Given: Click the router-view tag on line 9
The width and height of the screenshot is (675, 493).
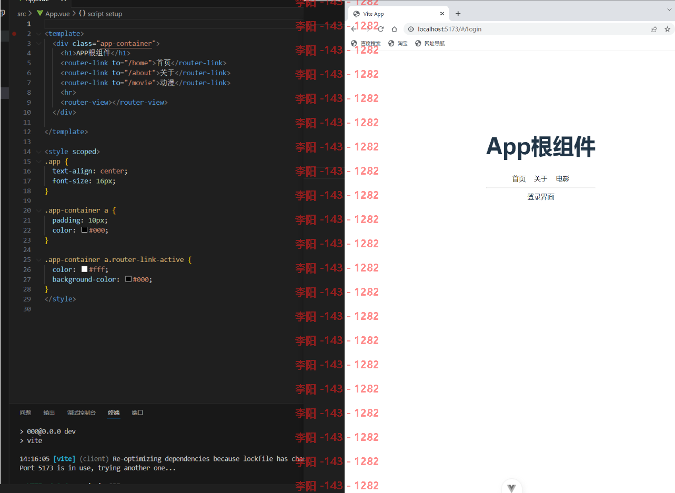Looking at the screenshot, I should pos(86,103).
